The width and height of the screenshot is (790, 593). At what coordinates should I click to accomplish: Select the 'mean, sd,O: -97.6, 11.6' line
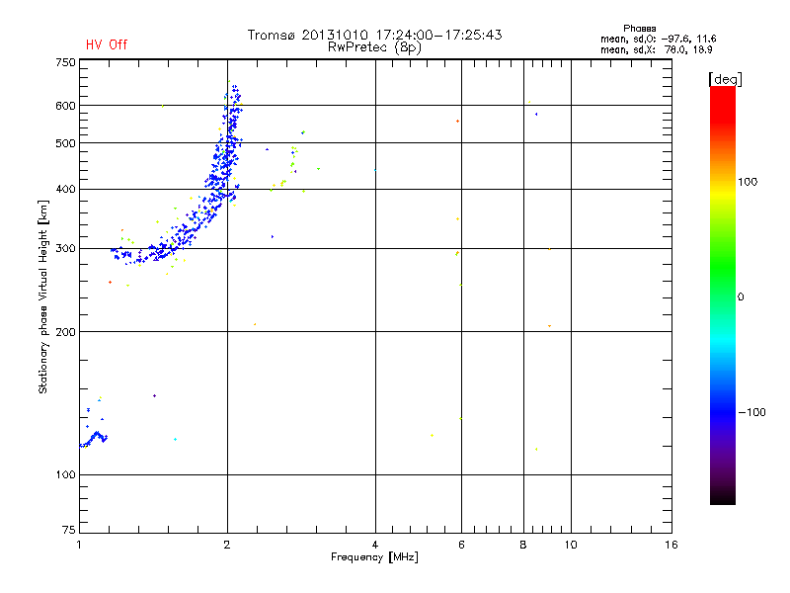(x=658, y=39)
